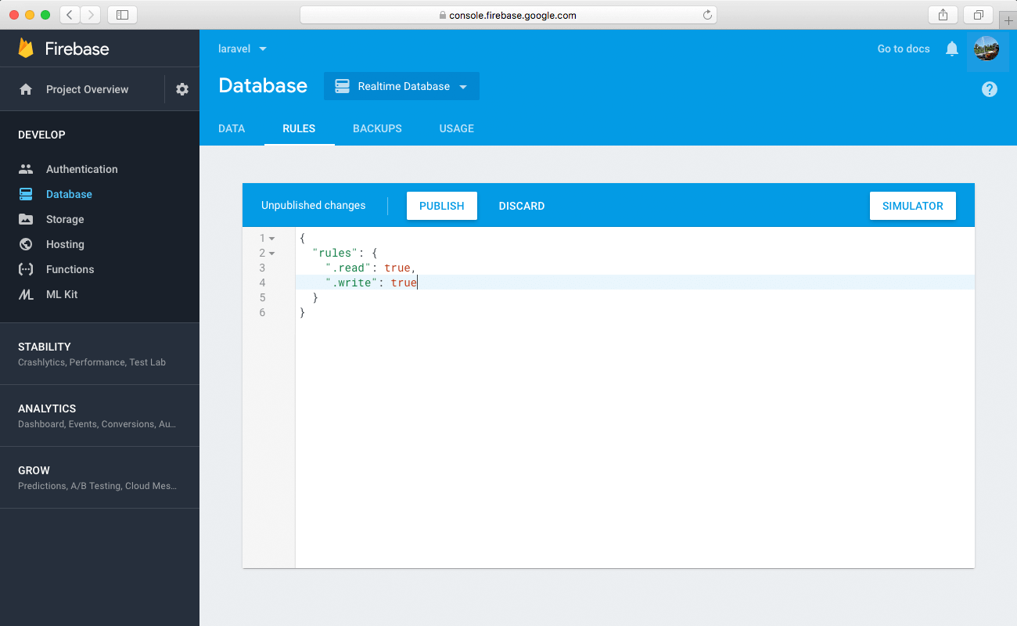Click the Database page title
The image size is (1017, 626).
coord(263,86)
